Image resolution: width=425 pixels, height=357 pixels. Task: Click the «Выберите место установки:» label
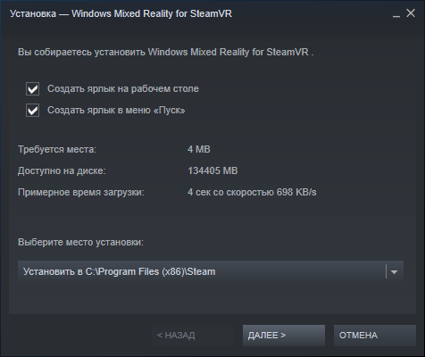[80, 242]
